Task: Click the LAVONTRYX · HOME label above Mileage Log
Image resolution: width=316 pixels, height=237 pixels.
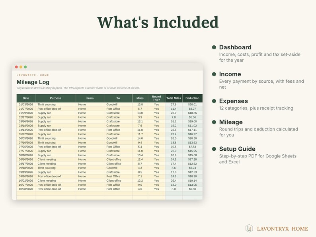Action: click(x=33, y=75)
